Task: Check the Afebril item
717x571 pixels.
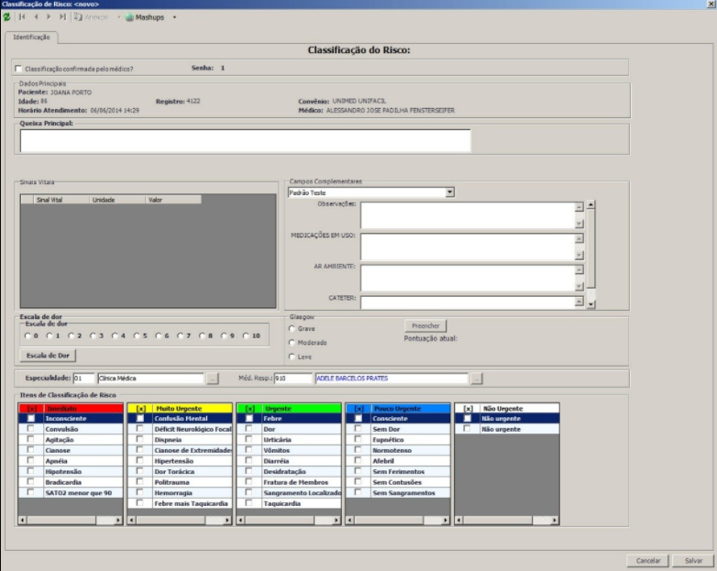Action: pos(358,461)
